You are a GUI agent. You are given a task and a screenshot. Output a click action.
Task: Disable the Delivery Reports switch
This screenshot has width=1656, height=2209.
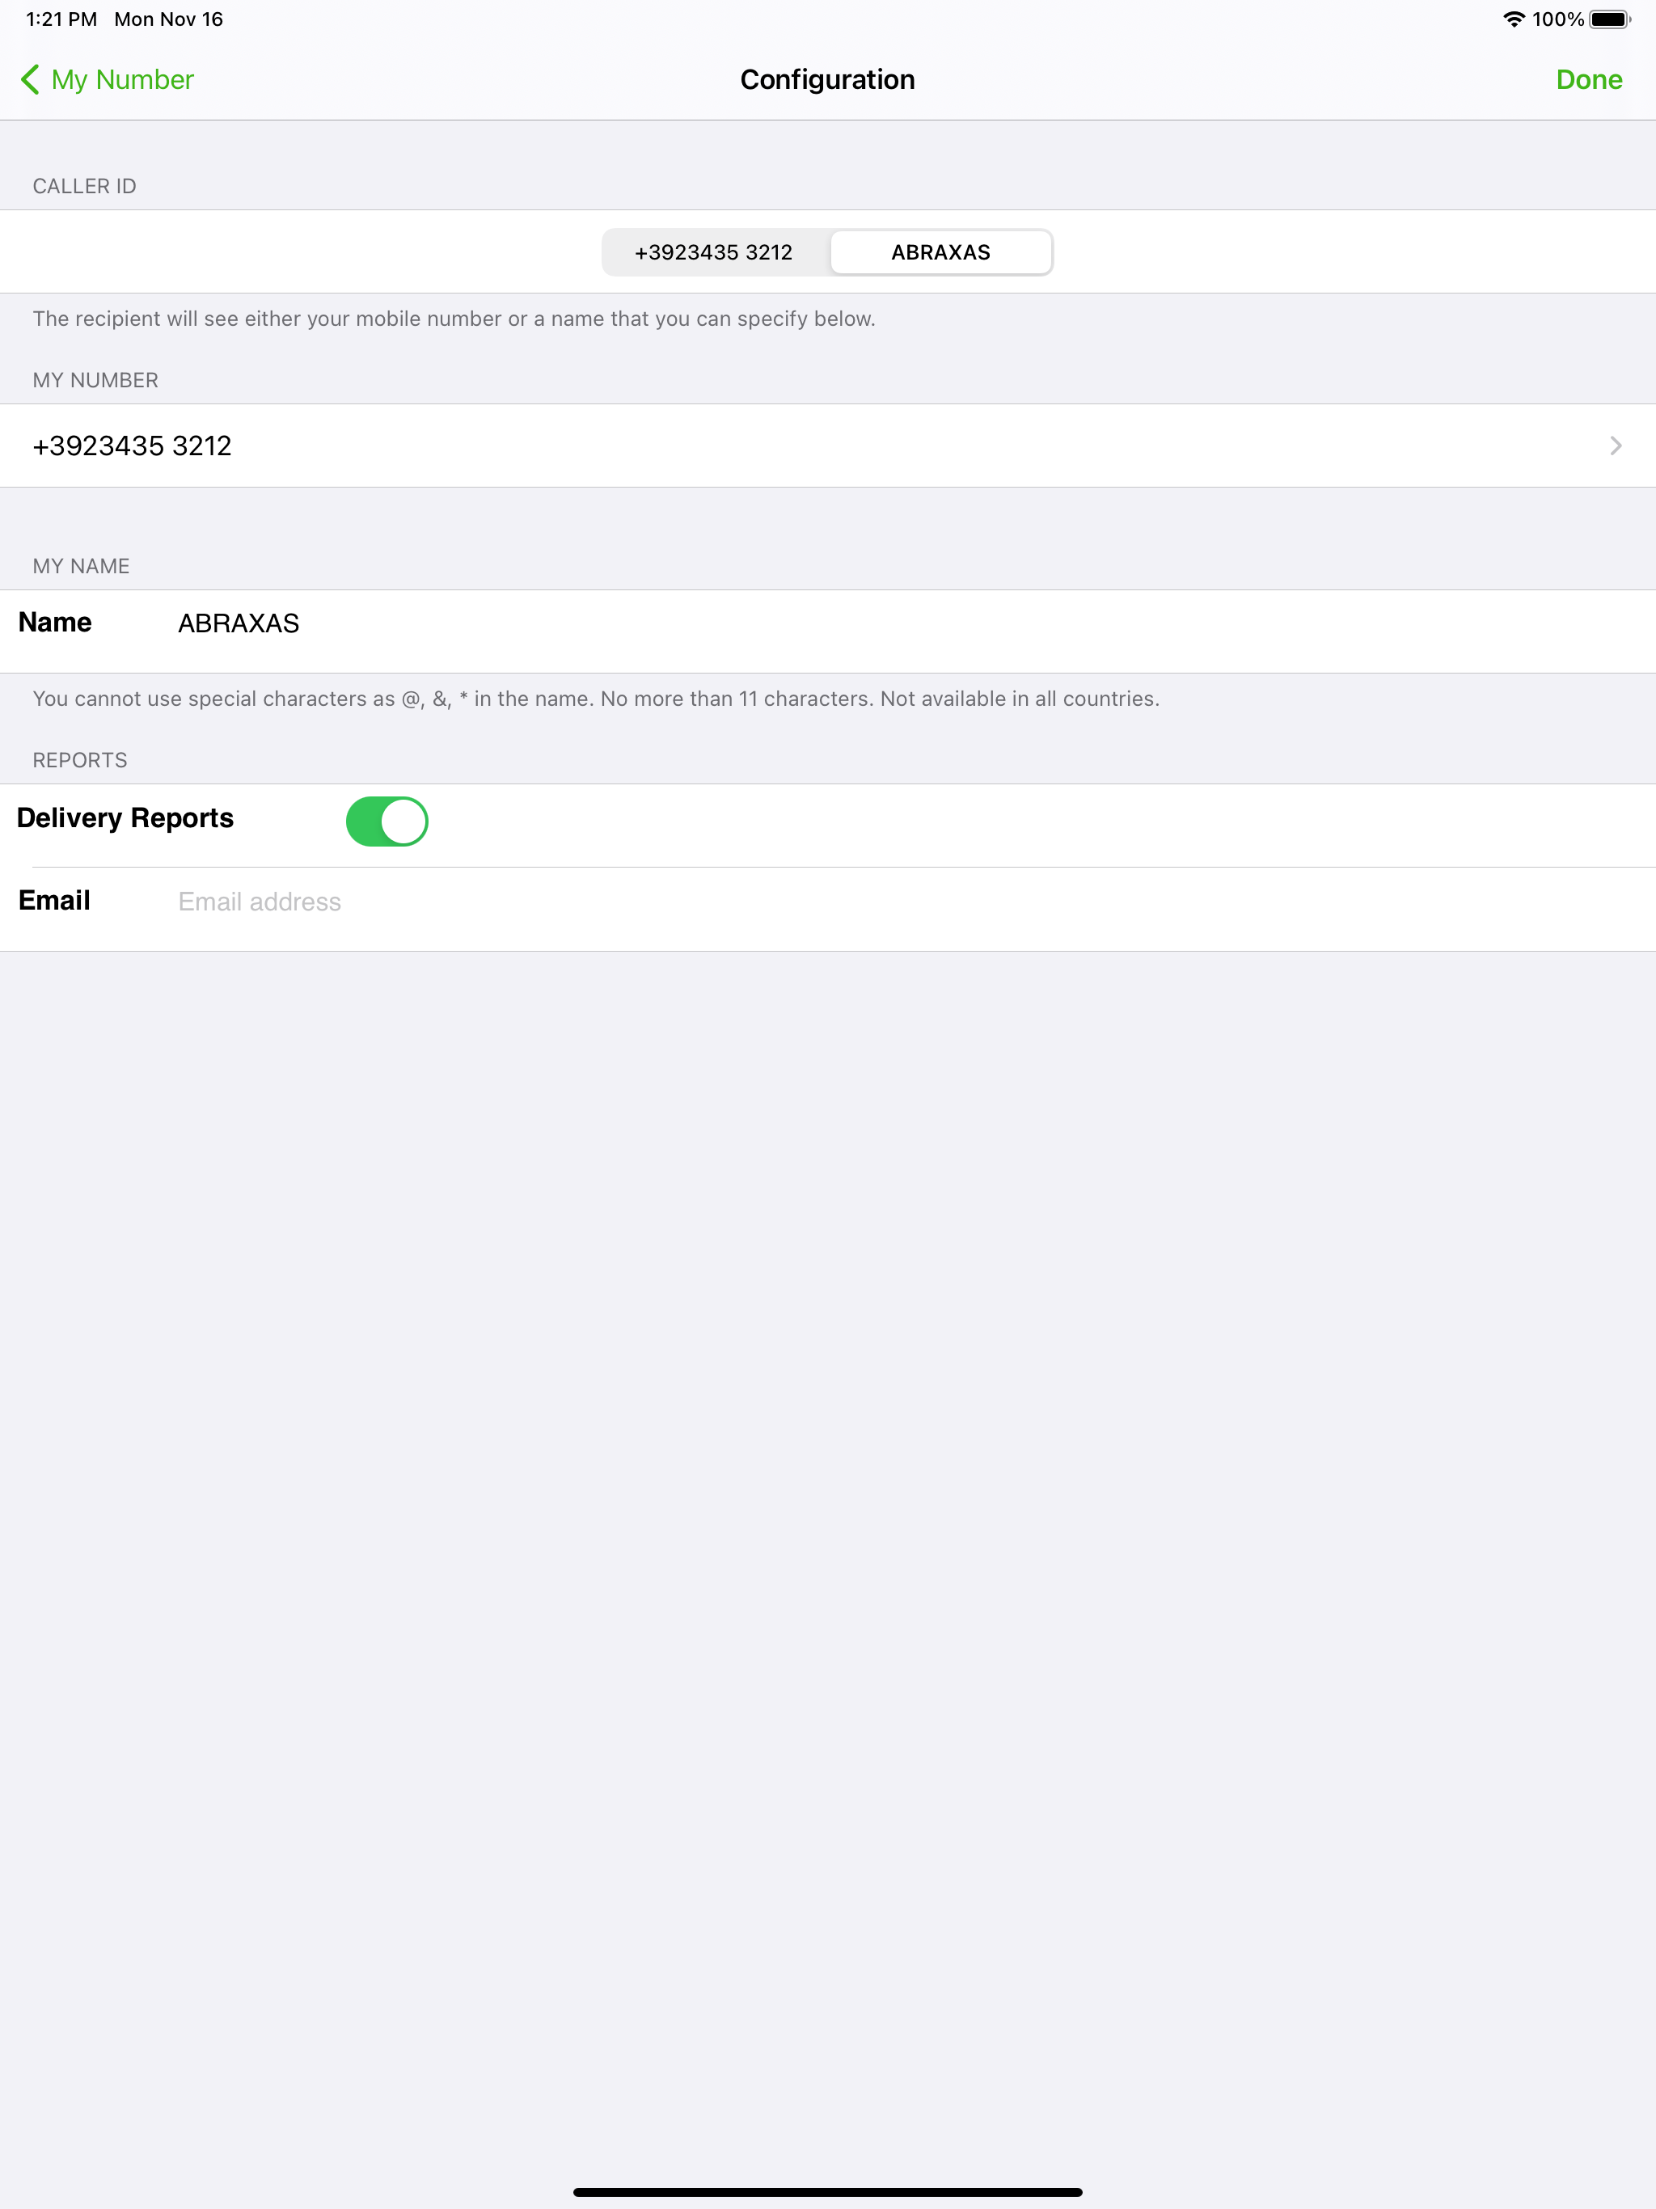[387, 820]
